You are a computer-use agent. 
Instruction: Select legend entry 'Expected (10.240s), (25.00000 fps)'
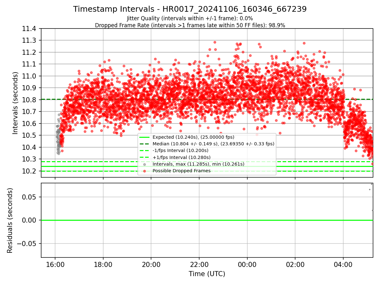click(x=193, y=137)
